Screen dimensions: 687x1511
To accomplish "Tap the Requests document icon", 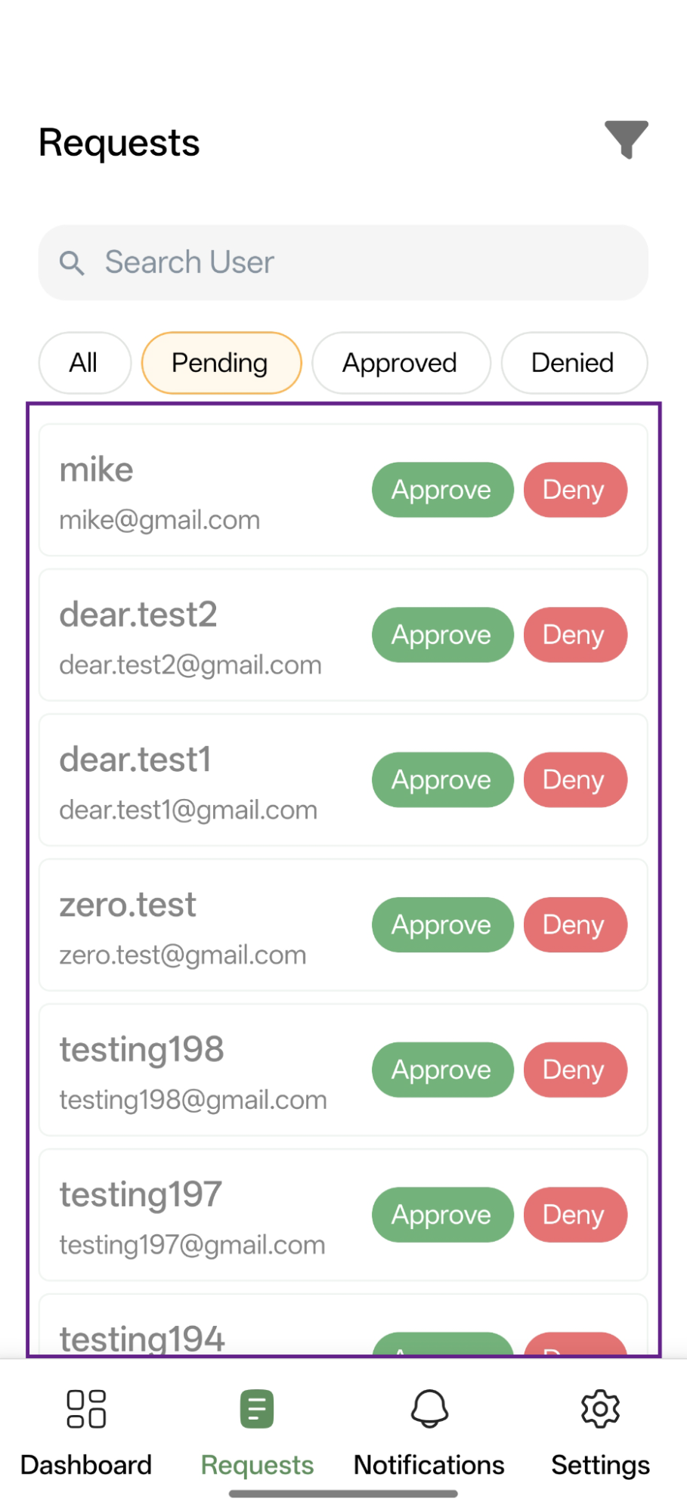I will (257, 1409).
